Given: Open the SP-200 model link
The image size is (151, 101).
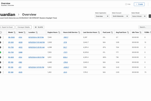Looking at the screenshot, I should click(11, 42).
